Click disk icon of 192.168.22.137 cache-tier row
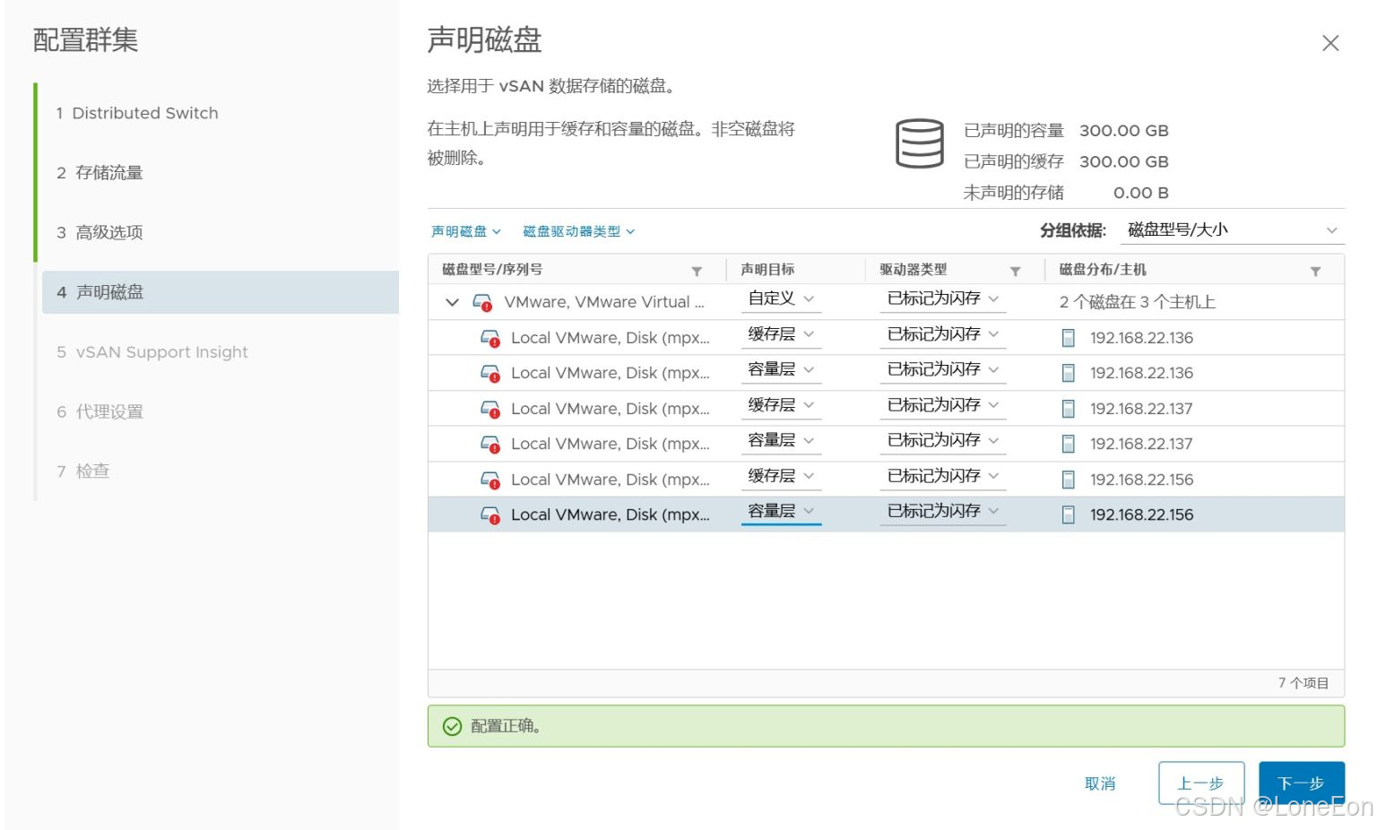 (490, 409)
